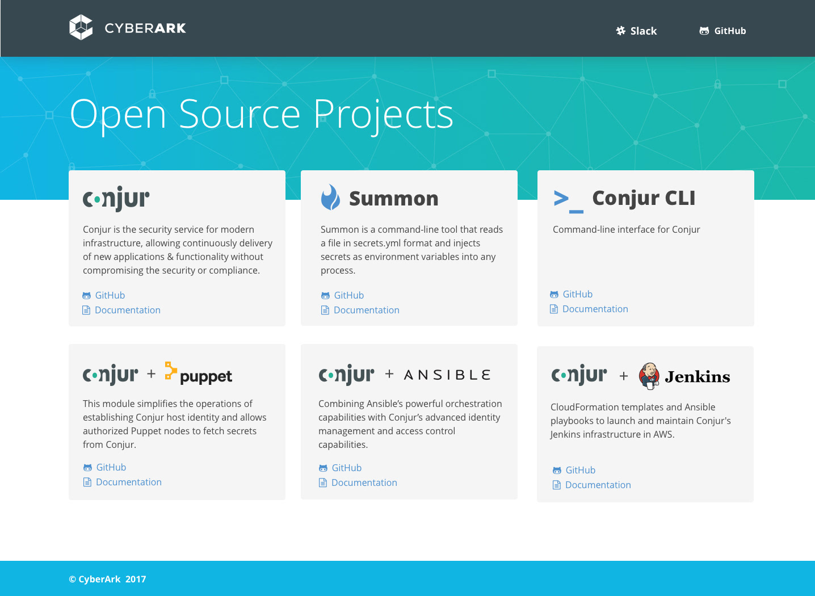Click the CyberArk cube logo icon
Image resolution: width=815 pixels, height=596 pixels.
click(x=81, y=27)
